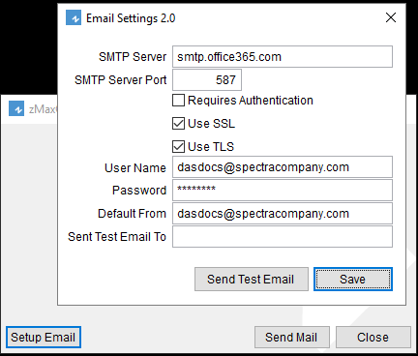Open Setup Email in the main window
418x356 pixels.
(44, 338)
